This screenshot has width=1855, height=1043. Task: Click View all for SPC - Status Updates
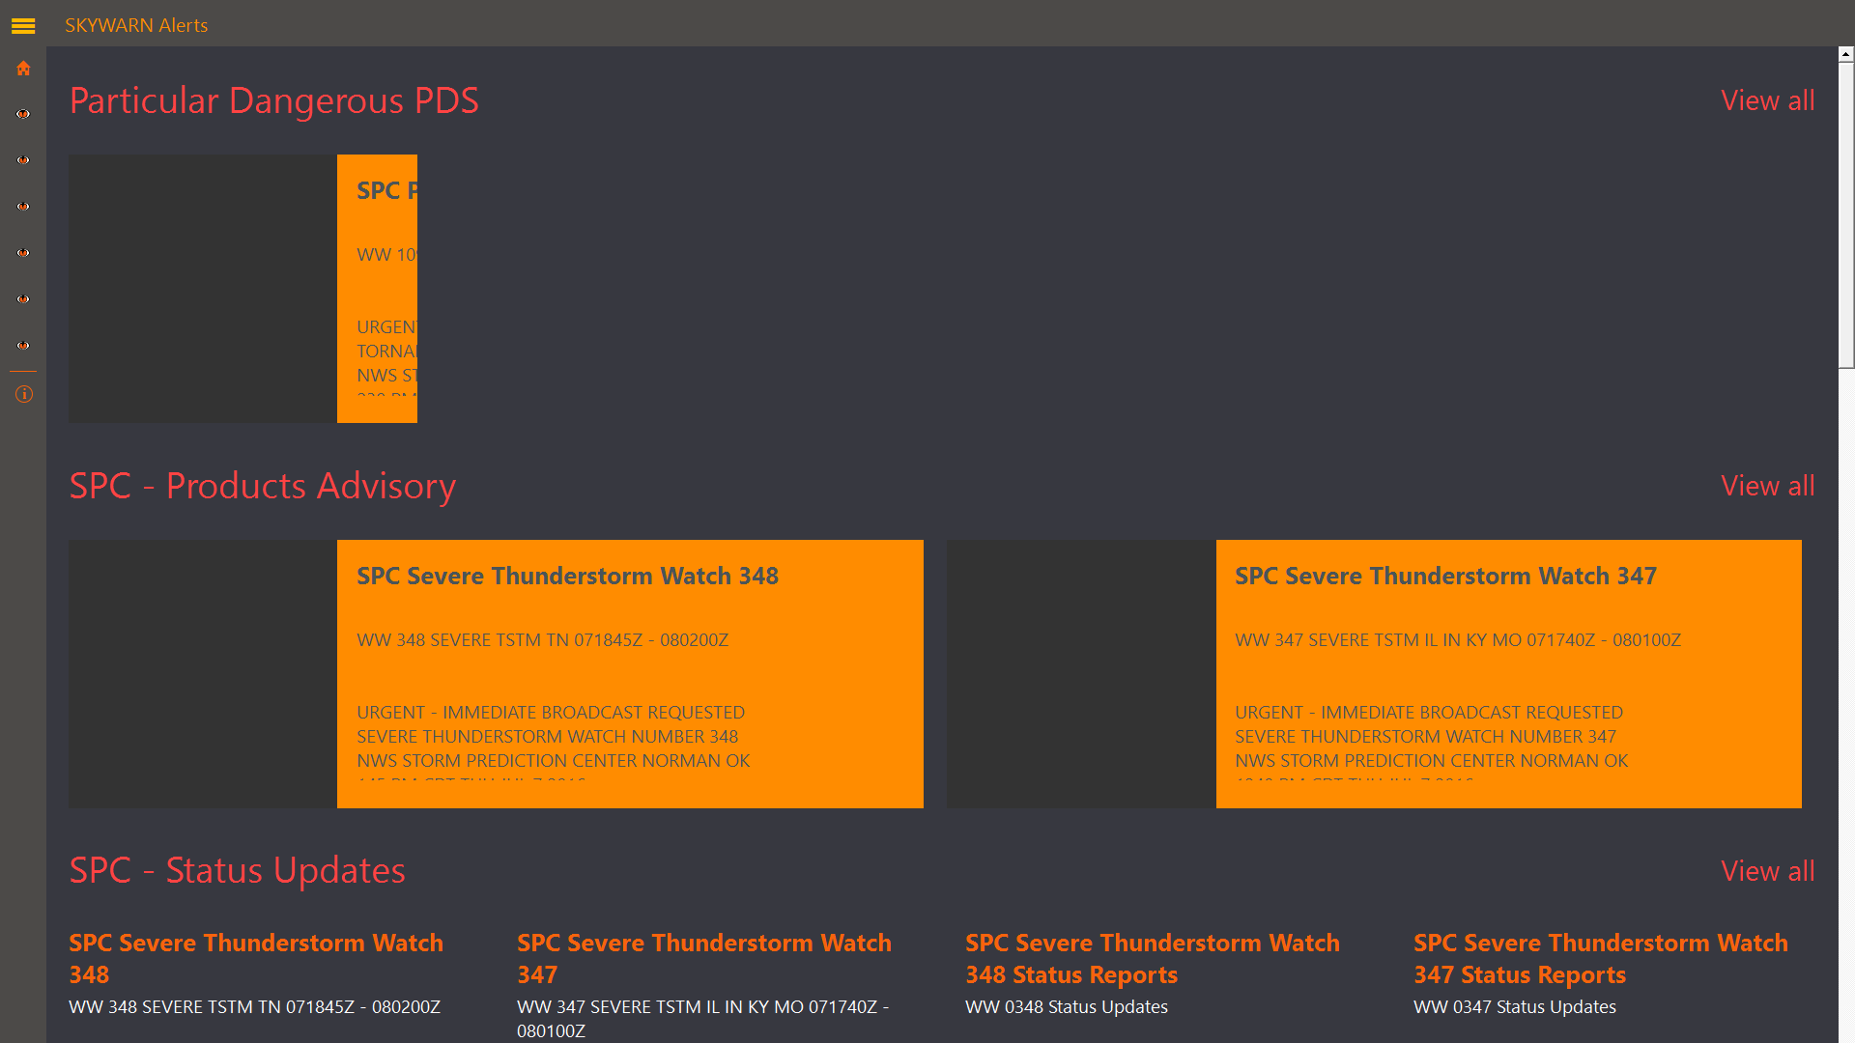point(1767,870)
